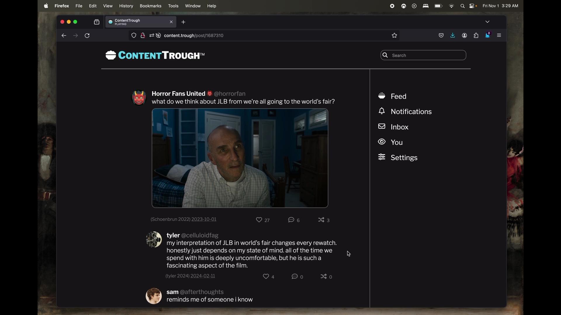Click the @afterthoughts username
The image size is (561, 315).
(x=202, y=292)
